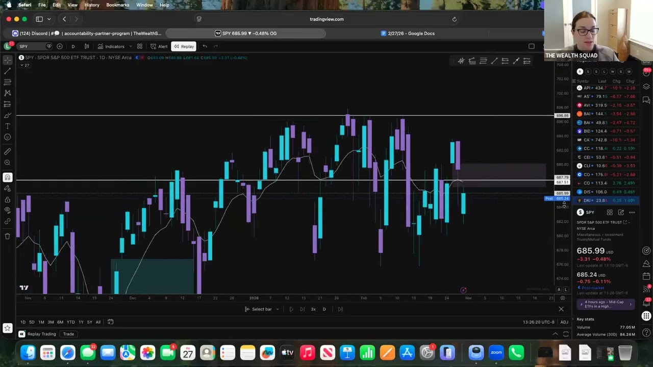
Task: Select the crosshair cursor tool
Action: pos(8,60)
